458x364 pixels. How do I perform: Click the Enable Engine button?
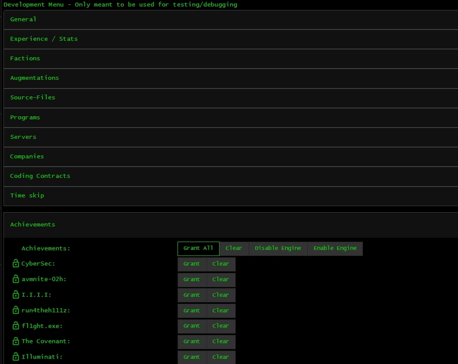(335, 249)
